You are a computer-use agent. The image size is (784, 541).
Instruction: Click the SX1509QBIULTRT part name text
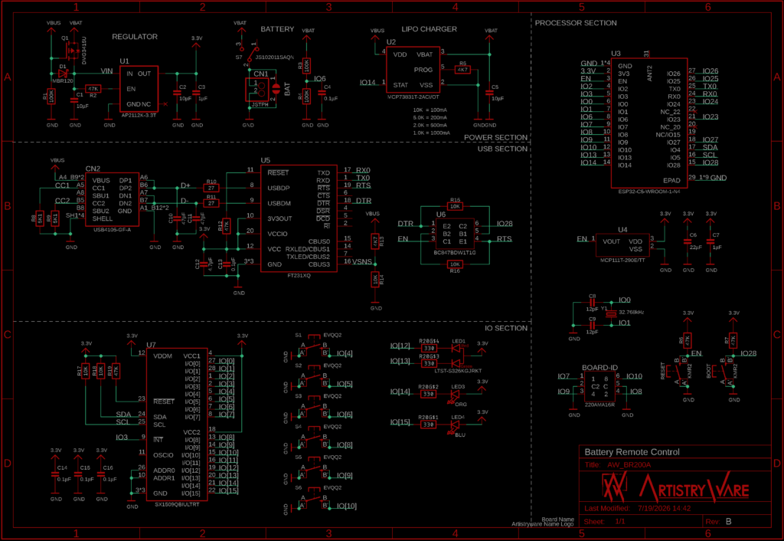tap(177, 504)
